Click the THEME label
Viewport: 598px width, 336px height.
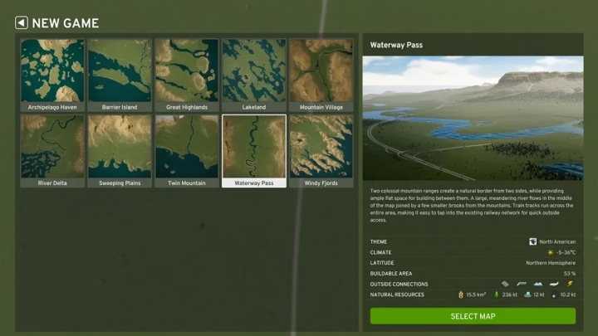[379, 241]
